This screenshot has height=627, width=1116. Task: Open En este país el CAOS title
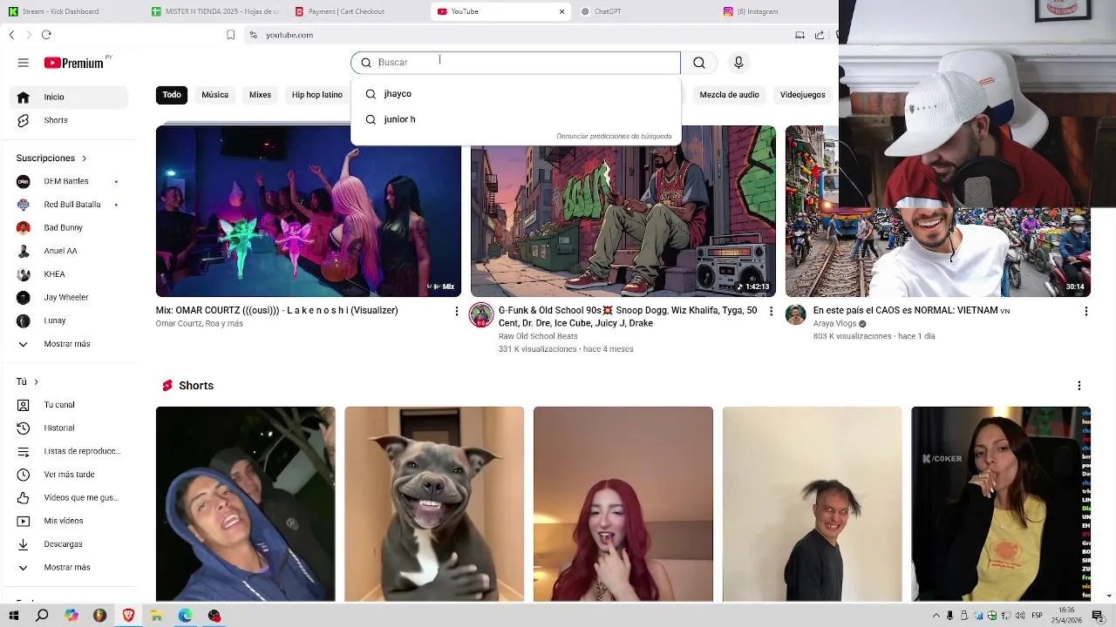pyautogui.click(x=911, y=311)
